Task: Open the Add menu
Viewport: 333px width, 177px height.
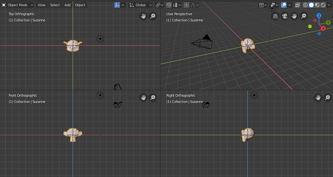Action: [x=68, y=5]
